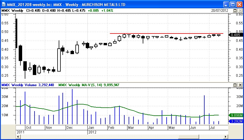This screenshot has height=140, width=244.
Task: Click the Jul month label on time axis
Action: 212,128
